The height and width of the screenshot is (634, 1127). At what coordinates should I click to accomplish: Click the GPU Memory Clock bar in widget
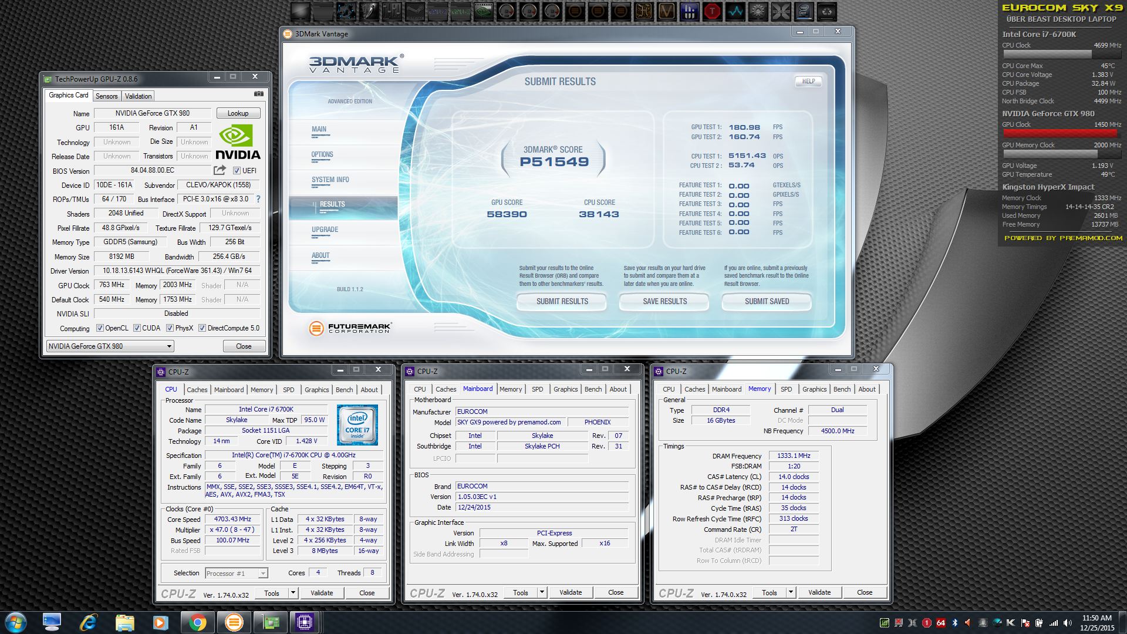(x=1061, y=154)
